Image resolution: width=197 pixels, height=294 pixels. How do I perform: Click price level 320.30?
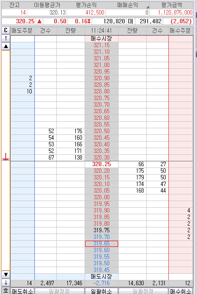pos(101,157)
